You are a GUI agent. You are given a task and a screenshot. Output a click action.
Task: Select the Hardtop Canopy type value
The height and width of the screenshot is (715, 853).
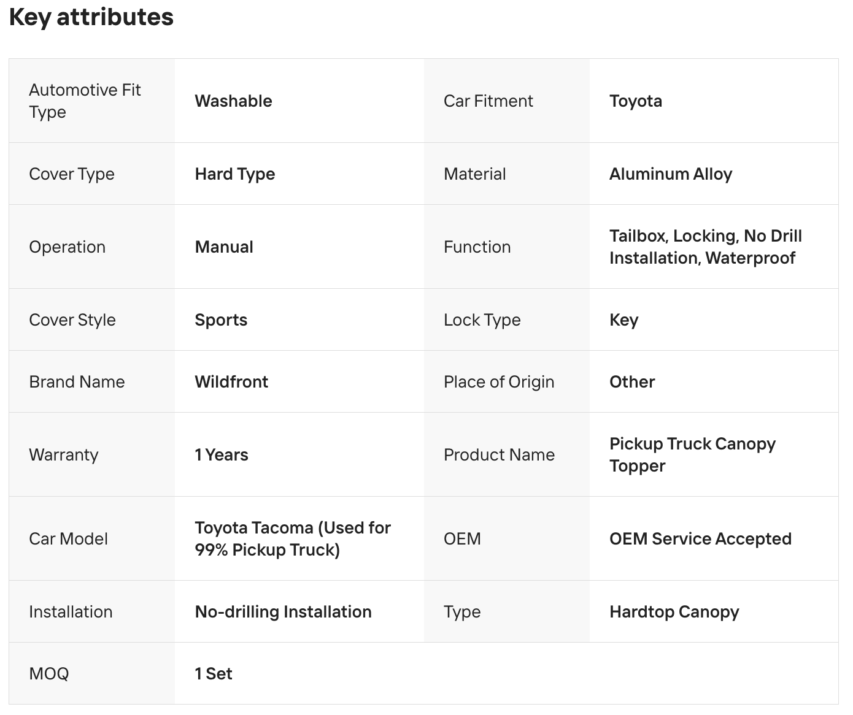coord(674,612)
